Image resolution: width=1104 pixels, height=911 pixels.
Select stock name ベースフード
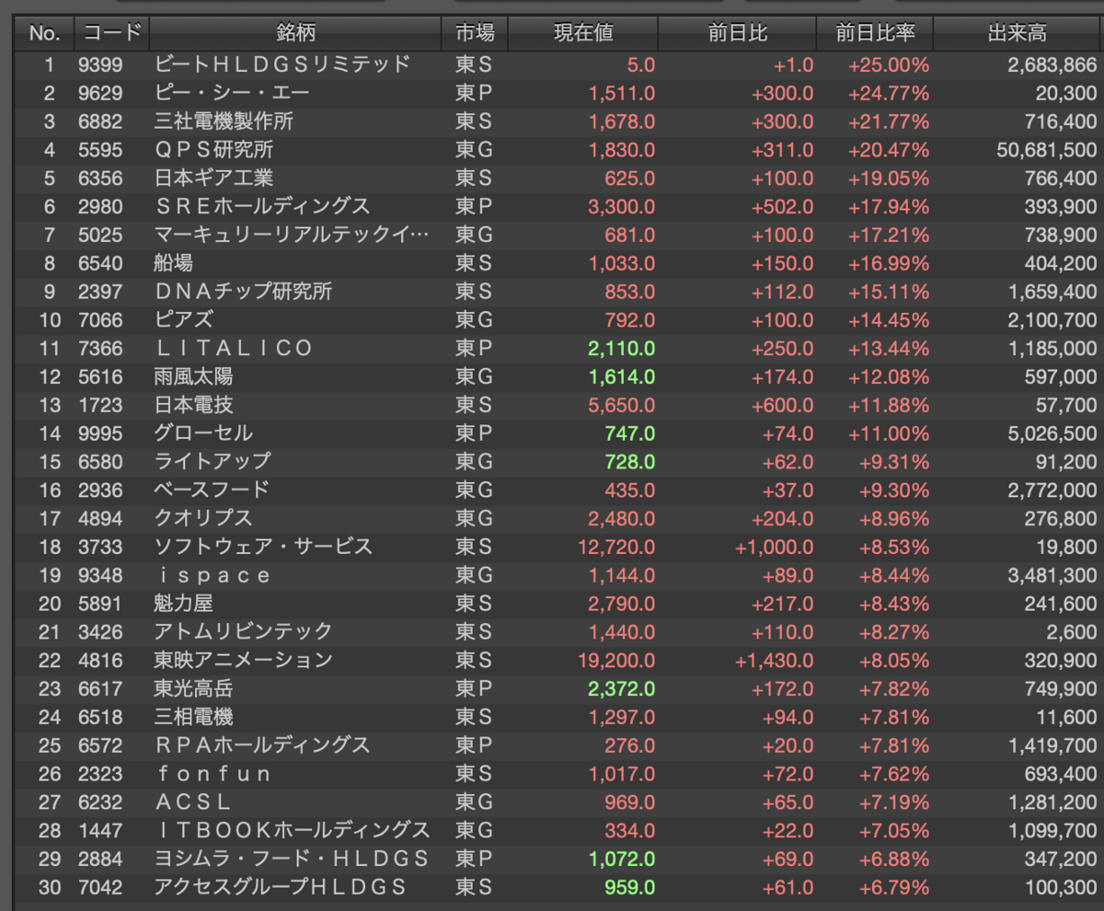click(213, 490)
